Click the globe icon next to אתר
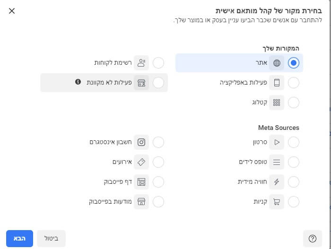This screenshot has height=249, width=331. click(x=277, y=63)
